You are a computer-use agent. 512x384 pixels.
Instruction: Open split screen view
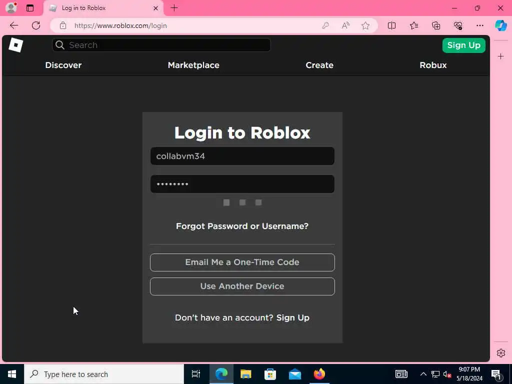pyautogui.click(x=391, y=25)
